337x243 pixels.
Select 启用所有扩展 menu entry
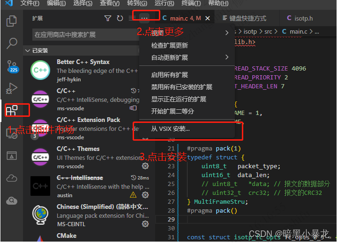(187, 75)
